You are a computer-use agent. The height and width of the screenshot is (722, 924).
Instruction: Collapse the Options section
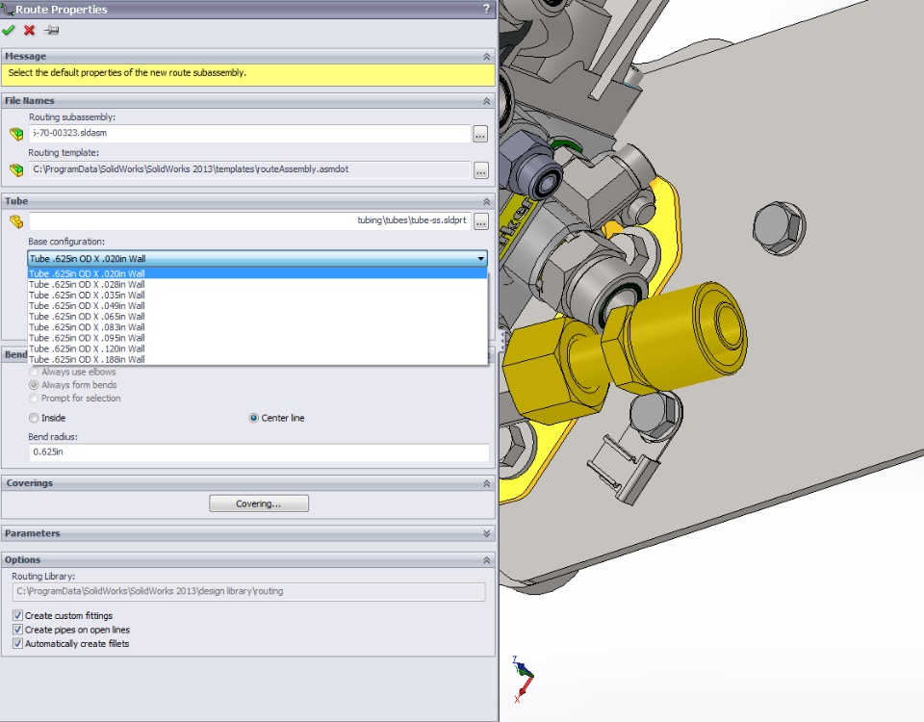pyautogui.click(x=487, y=560)
